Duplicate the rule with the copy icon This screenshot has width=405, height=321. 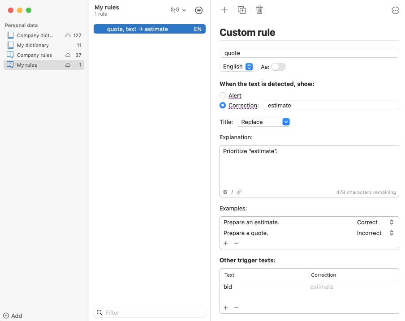[x=242, y=10]
